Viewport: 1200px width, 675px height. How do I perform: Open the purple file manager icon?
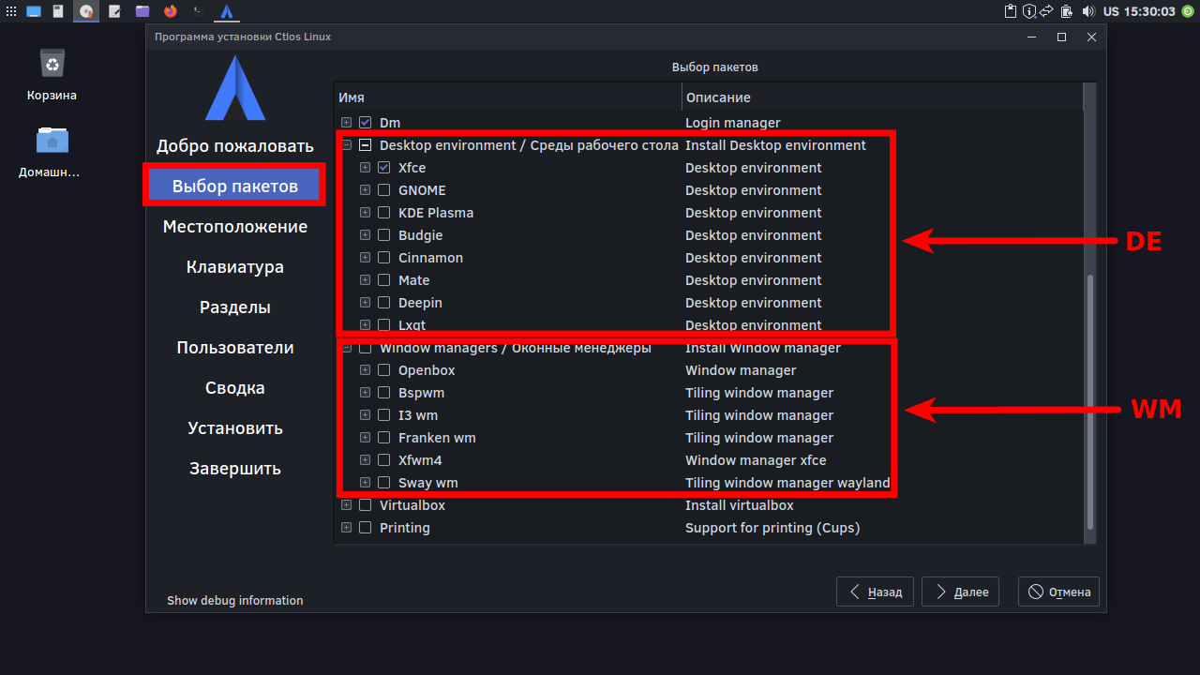click(142, 11)
